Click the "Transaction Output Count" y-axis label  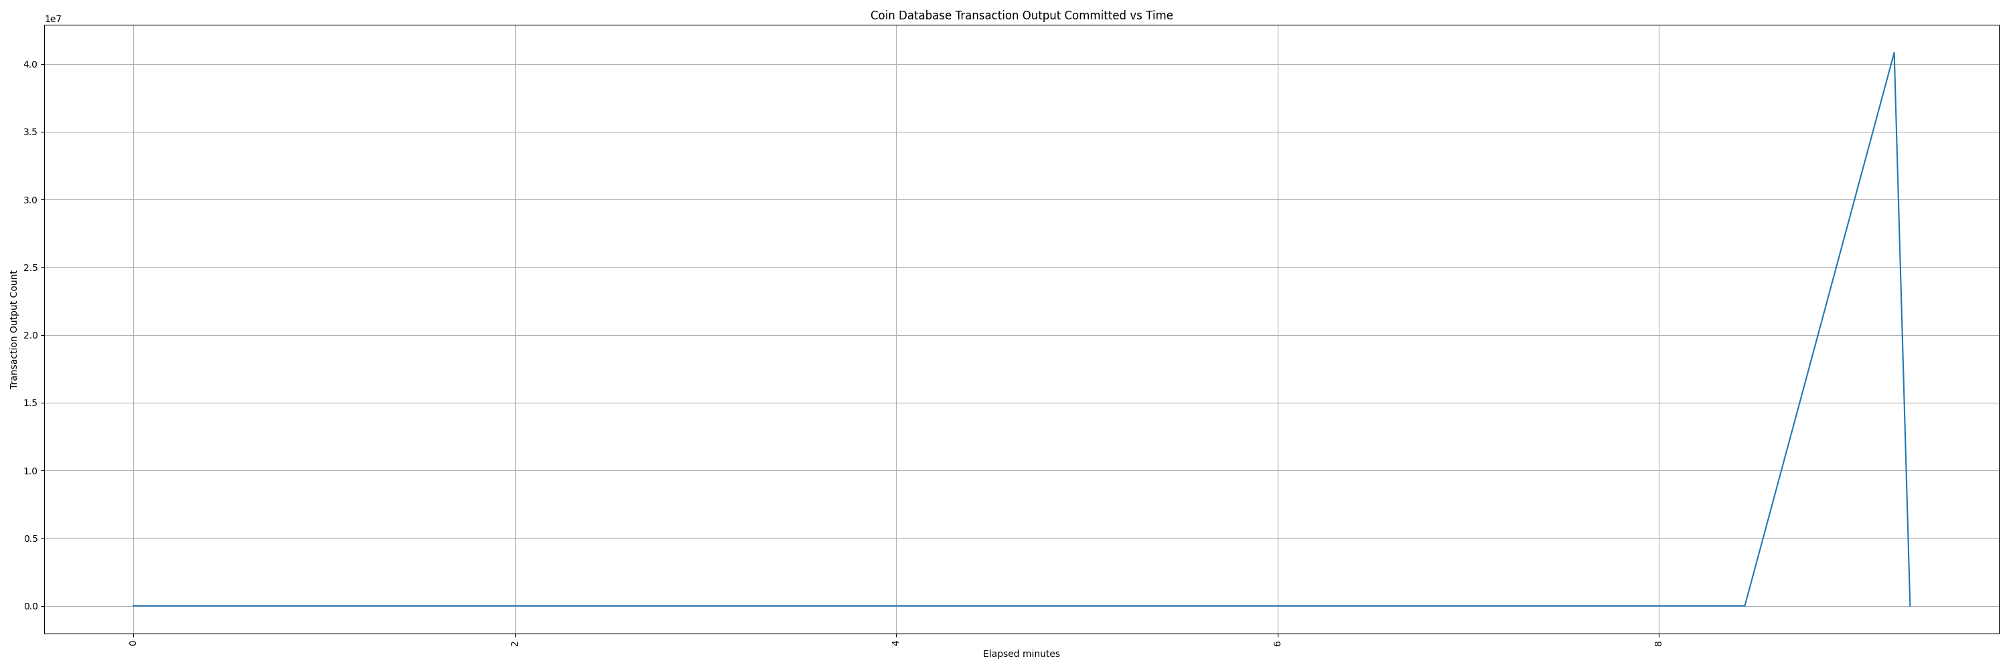pos(14,329)
